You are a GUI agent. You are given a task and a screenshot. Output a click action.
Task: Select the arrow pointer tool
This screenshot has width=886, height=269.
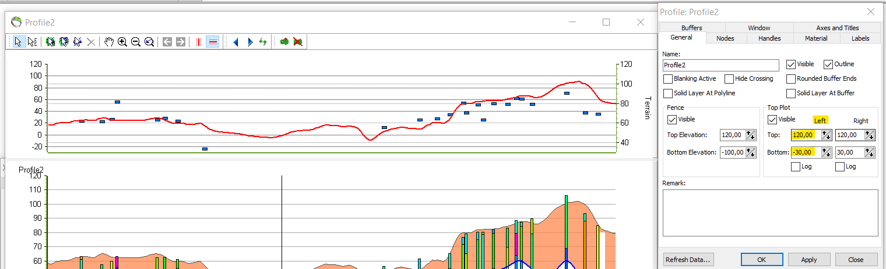[x=18, y=42]
